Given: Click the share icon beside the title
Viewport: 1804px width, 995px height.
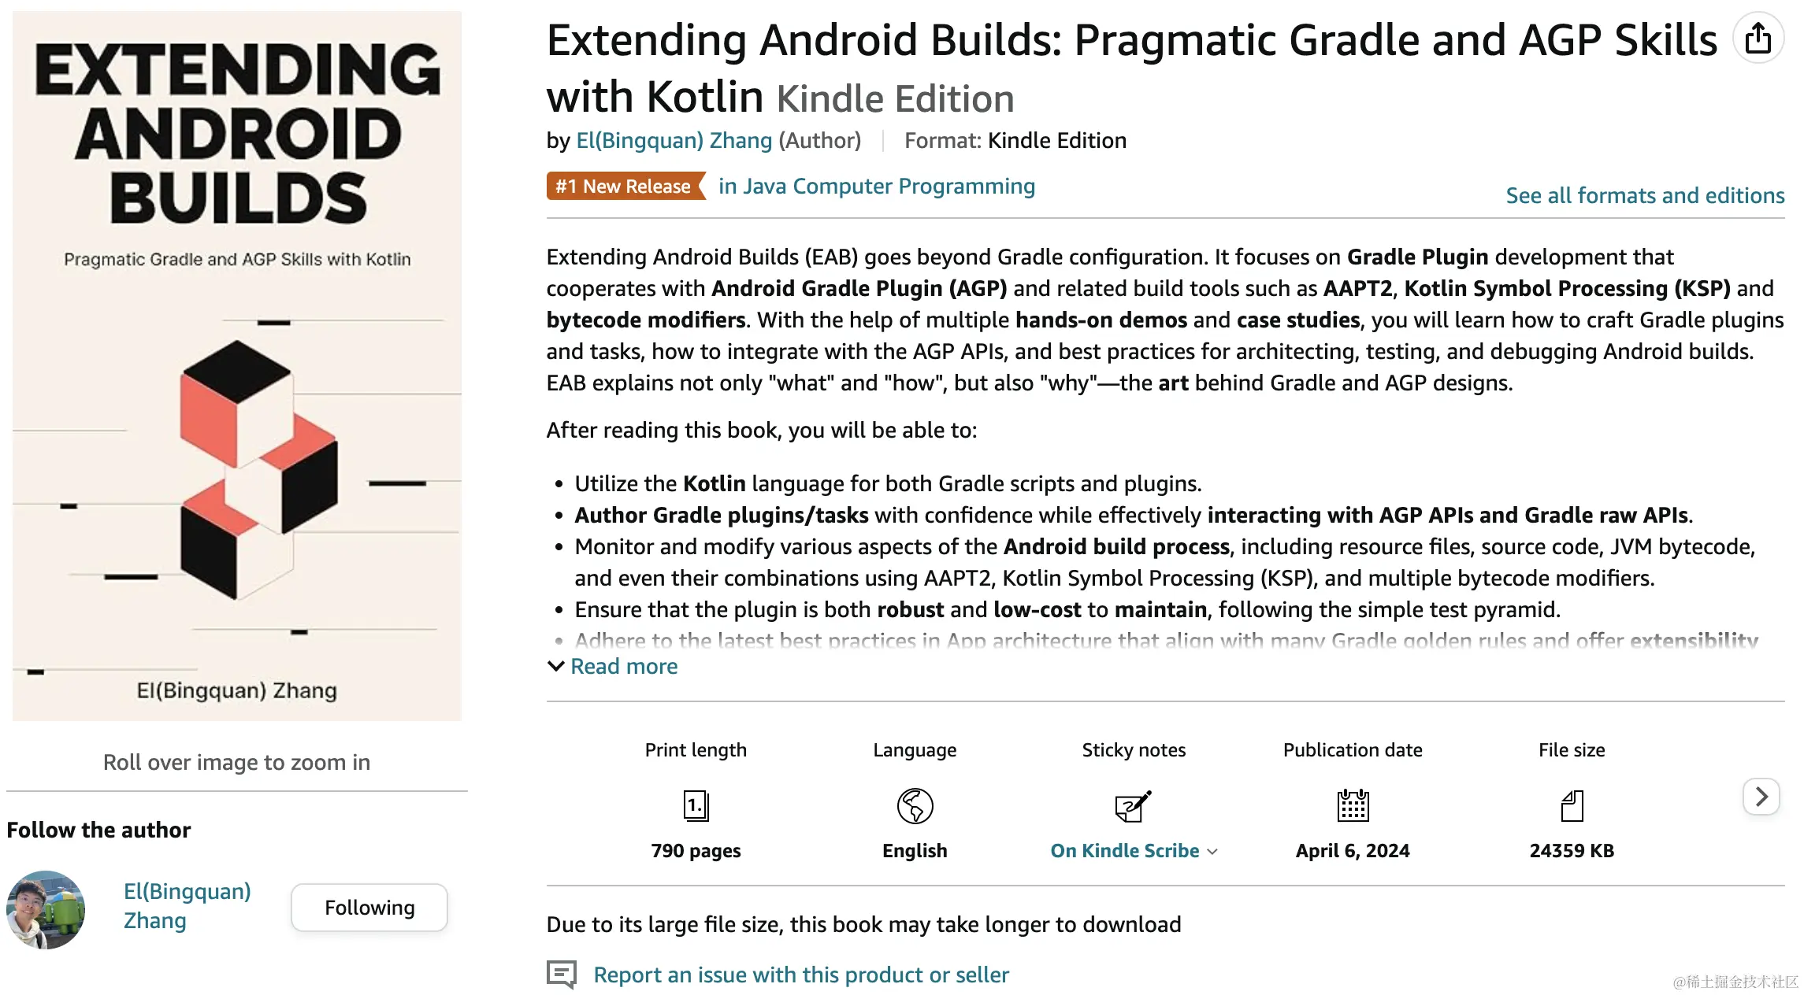Looking at the screenshot, I should coord(1758,38).
